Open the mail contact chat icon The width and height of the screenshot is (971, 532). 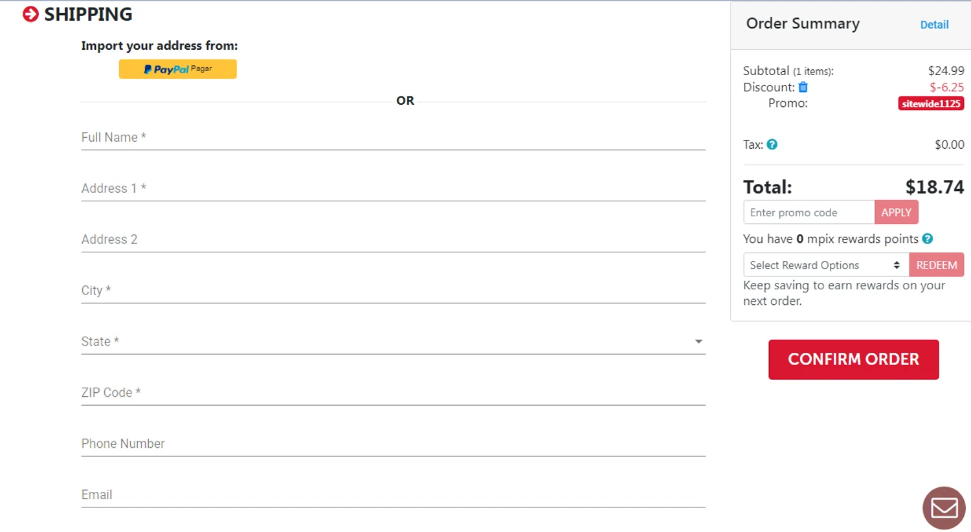point(944,508)
